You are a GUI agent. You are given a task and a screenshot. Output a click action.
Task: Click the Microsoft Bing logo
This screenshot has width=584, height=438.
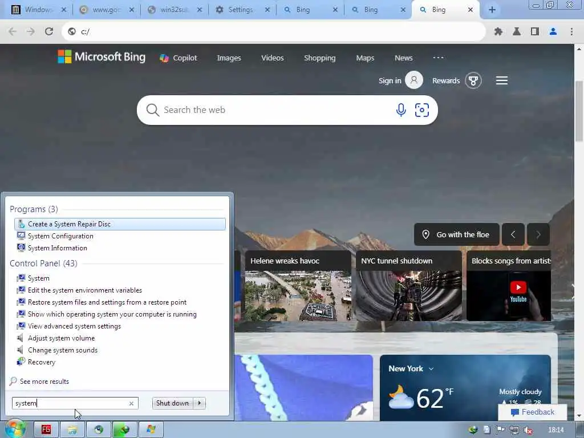tap(102, 57)
